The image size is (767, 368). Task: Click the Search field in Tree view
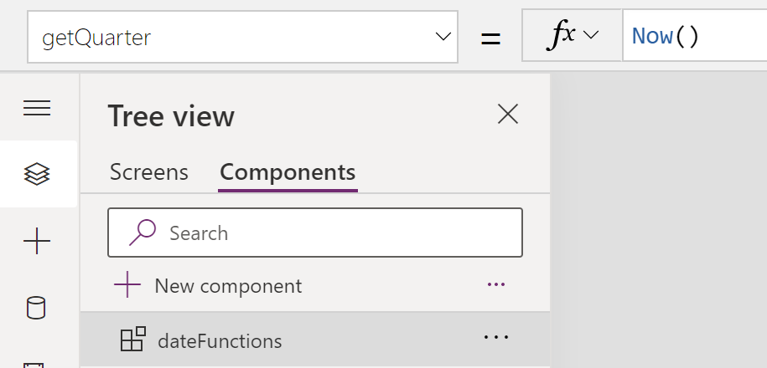point(315,233)
